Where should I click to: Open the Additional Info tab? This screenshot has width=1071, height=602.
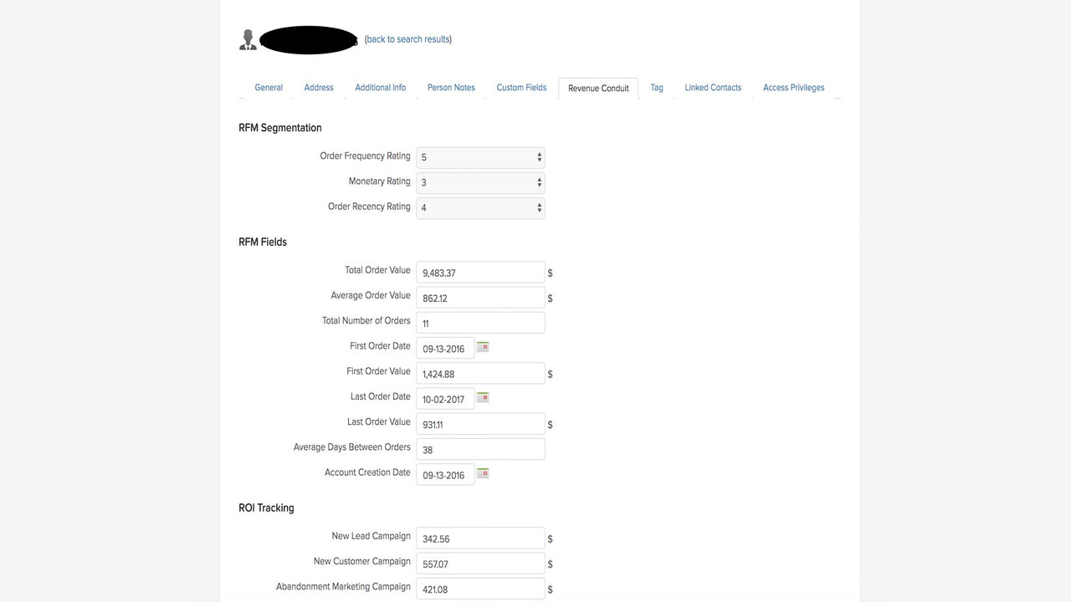[x=380, y=87]
